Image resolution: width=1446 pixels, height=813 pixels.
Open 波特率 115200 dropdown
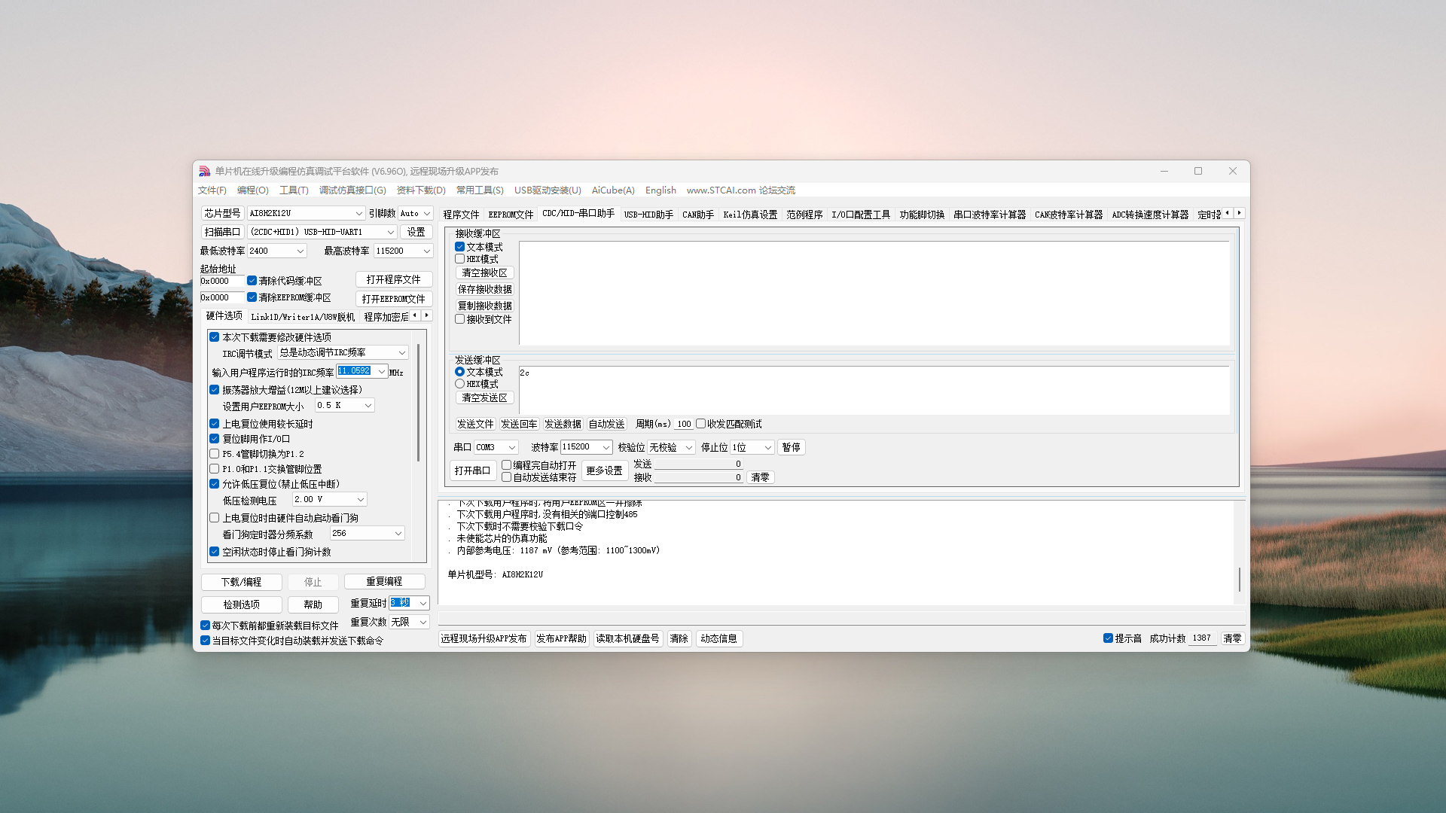point(606,447)
